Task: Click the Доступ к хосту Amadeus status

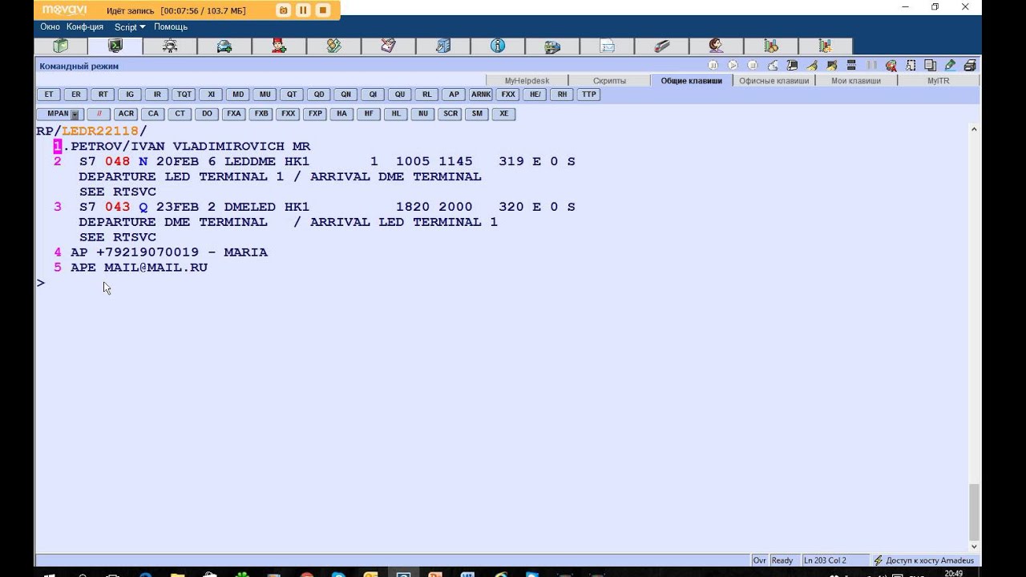Action: coord(925,561)
